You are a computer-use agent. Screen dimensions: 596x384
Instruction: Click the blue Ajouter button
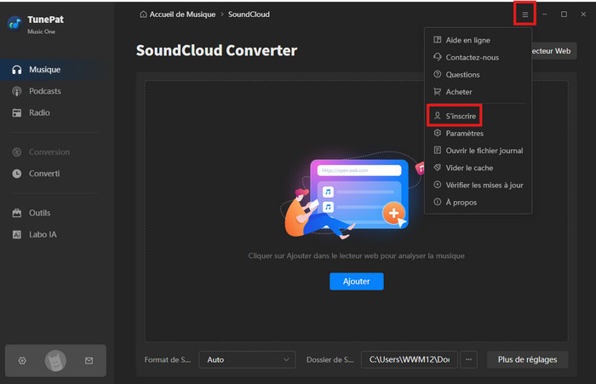[357, 281]
